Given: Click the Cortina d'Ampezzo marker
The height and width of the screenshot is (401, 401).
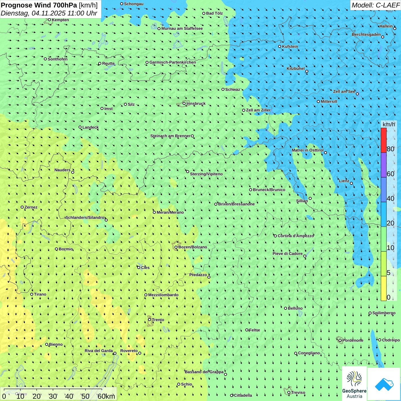Looking at the screenshot, I should coord(275,236).
